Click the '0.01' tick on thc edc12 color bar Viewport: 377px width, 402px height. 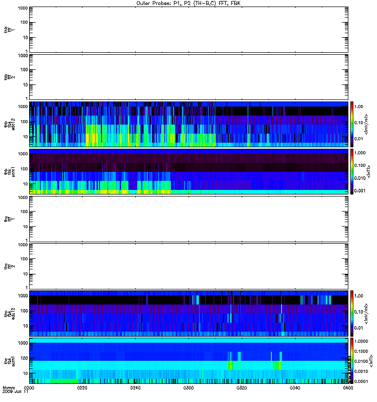358,328
